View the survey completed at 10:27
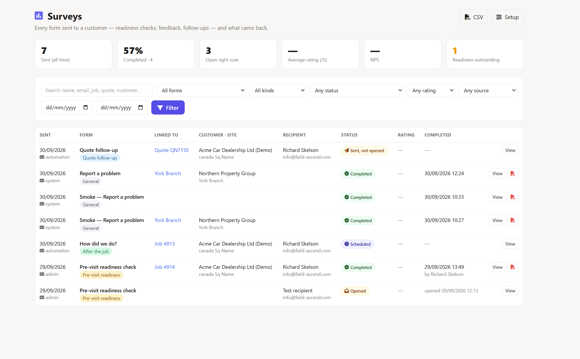This screenshot has height=359, width=580. [x=497, y=220]
